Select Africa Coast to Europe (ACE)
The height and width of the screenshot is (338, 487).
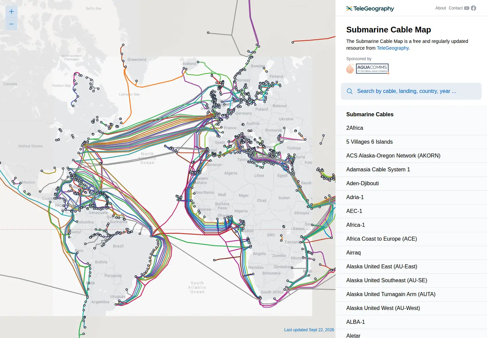point(411,239)
